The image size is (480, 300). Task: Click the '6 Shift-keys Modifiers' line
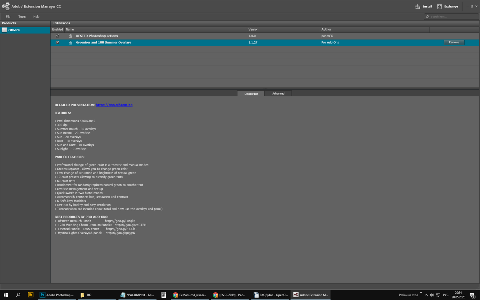pyautogui.click(x=70, y=201)
